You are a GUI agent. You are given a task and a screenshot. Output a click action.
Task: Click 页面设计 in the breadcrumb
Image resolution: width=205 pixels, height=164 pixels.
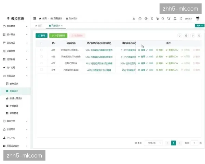point(56,18)
